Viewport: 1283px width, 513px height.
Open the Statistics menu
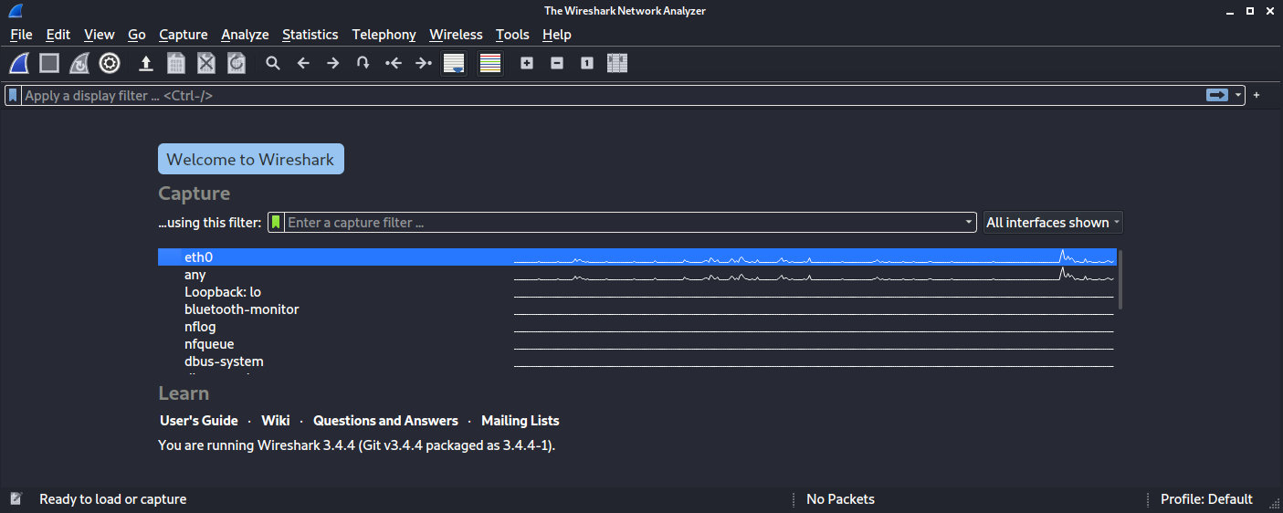point(310,34)
